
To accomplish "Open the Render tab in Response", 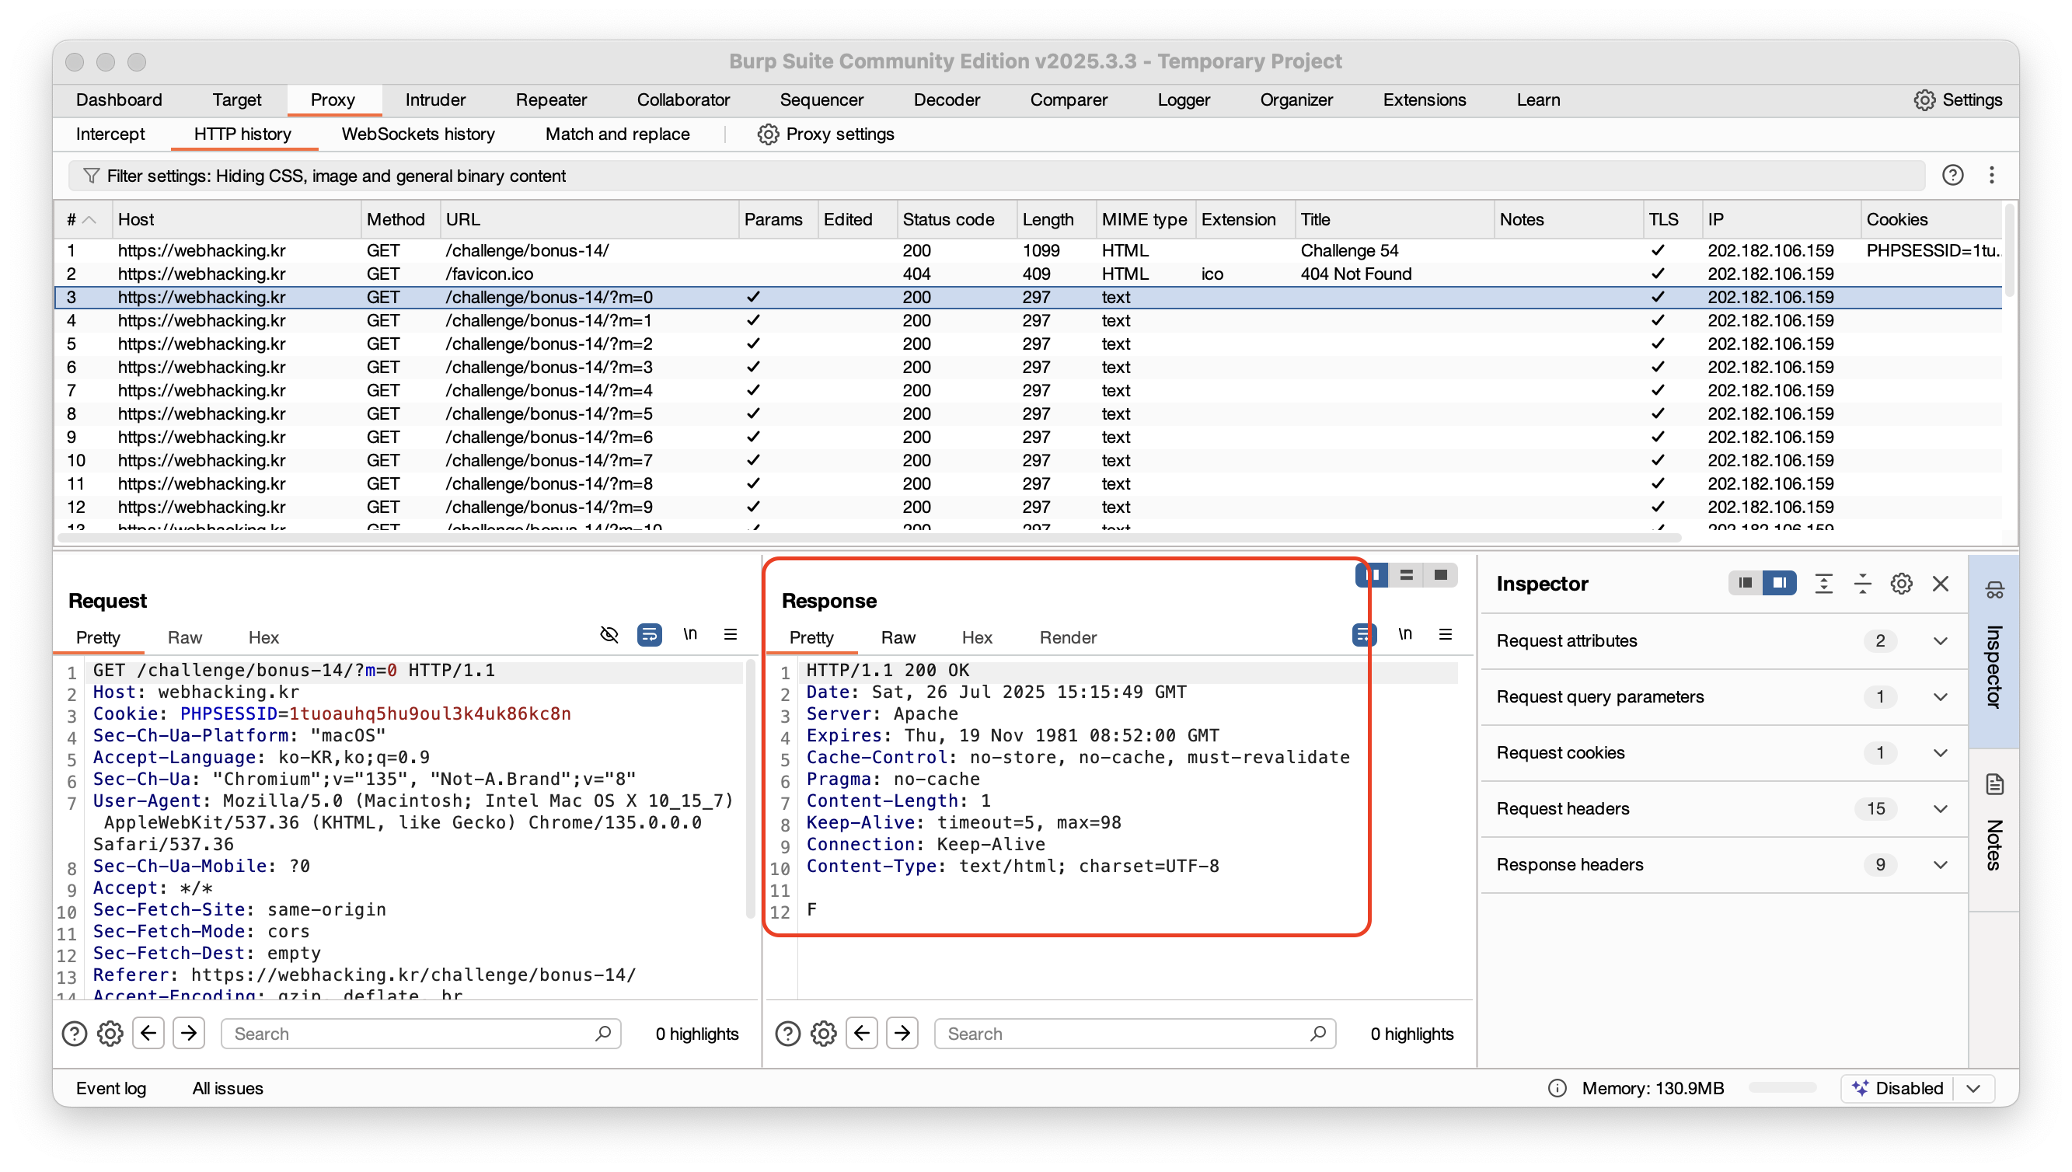I will [x=1067, y=637].
